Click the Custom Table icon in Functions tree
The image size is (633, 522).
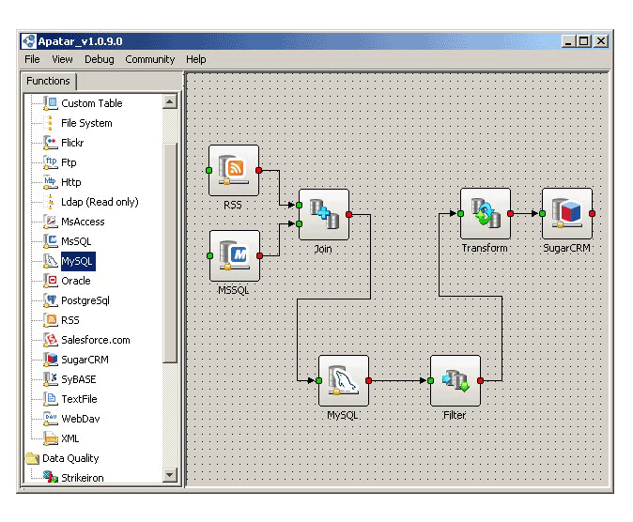point(51,103)
